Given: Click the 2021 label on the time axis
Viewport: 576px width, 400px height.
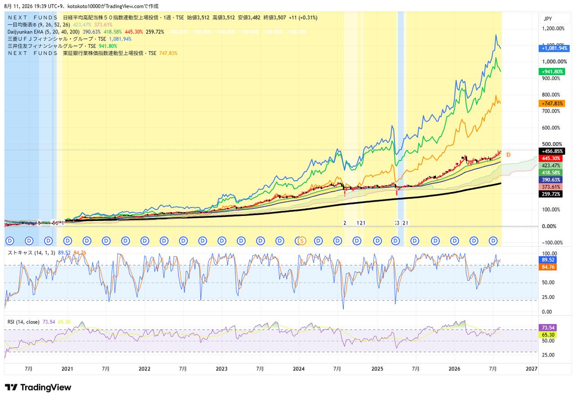Looking at the screenshot, I should [x=67, y=369].
